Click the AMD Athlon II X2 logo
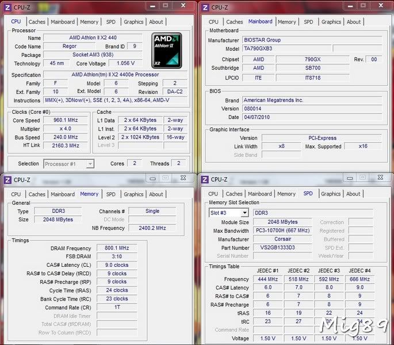Screen dimensions: 394x345 click(166, 50)
